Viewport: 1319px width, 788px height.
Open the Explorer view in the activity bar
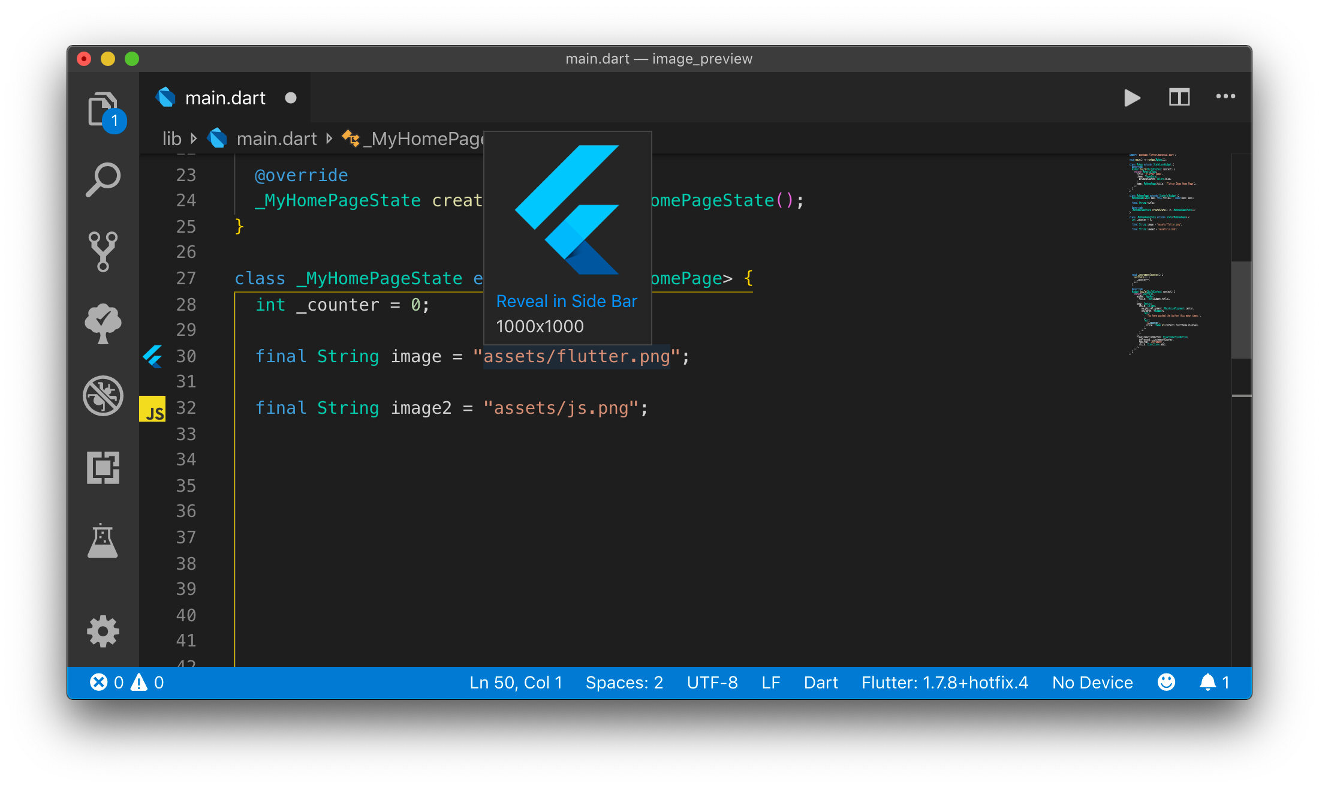click(103, 108)
